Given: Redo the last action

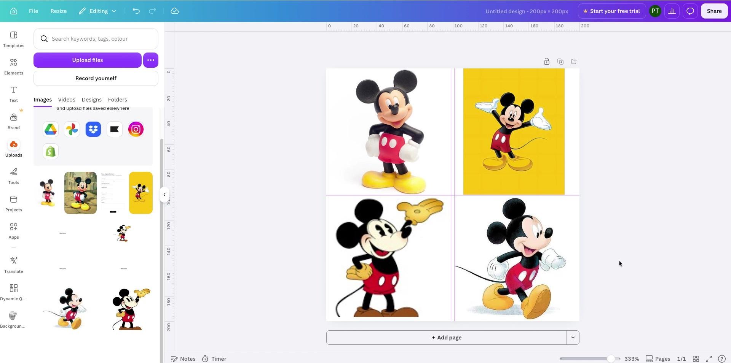Looking at the screenshot, I should click(152, 11).
